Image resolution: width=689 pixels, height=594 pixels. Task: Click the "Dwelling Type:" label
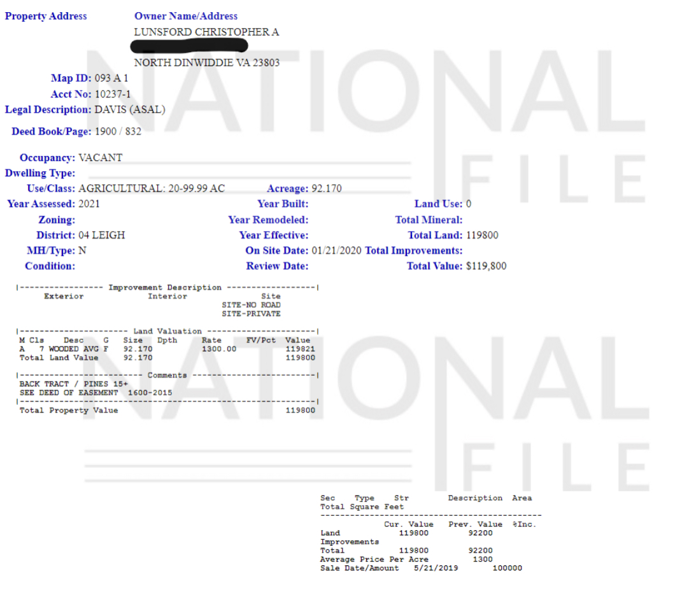pyautogui.click(x=40, y=173)
